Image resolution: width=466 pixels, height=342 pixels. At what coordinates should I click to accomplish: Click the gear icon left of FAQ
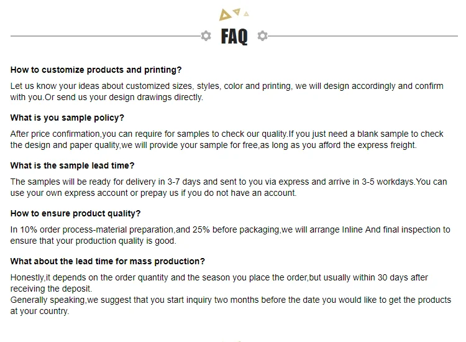206,36
